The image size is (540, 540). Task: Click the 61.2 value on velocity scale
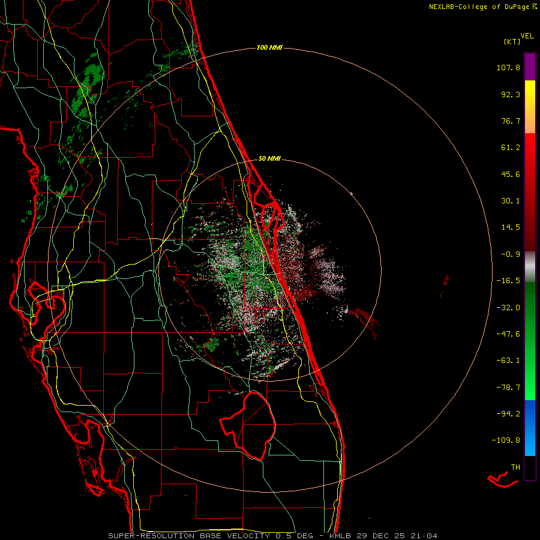511,148
